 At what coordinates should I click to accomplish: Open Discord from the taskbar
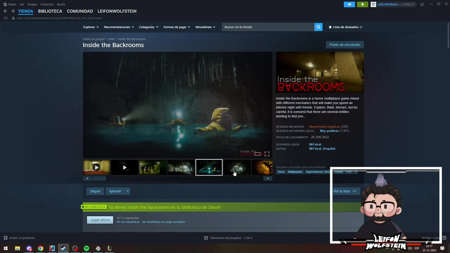[x=29, y=248]
